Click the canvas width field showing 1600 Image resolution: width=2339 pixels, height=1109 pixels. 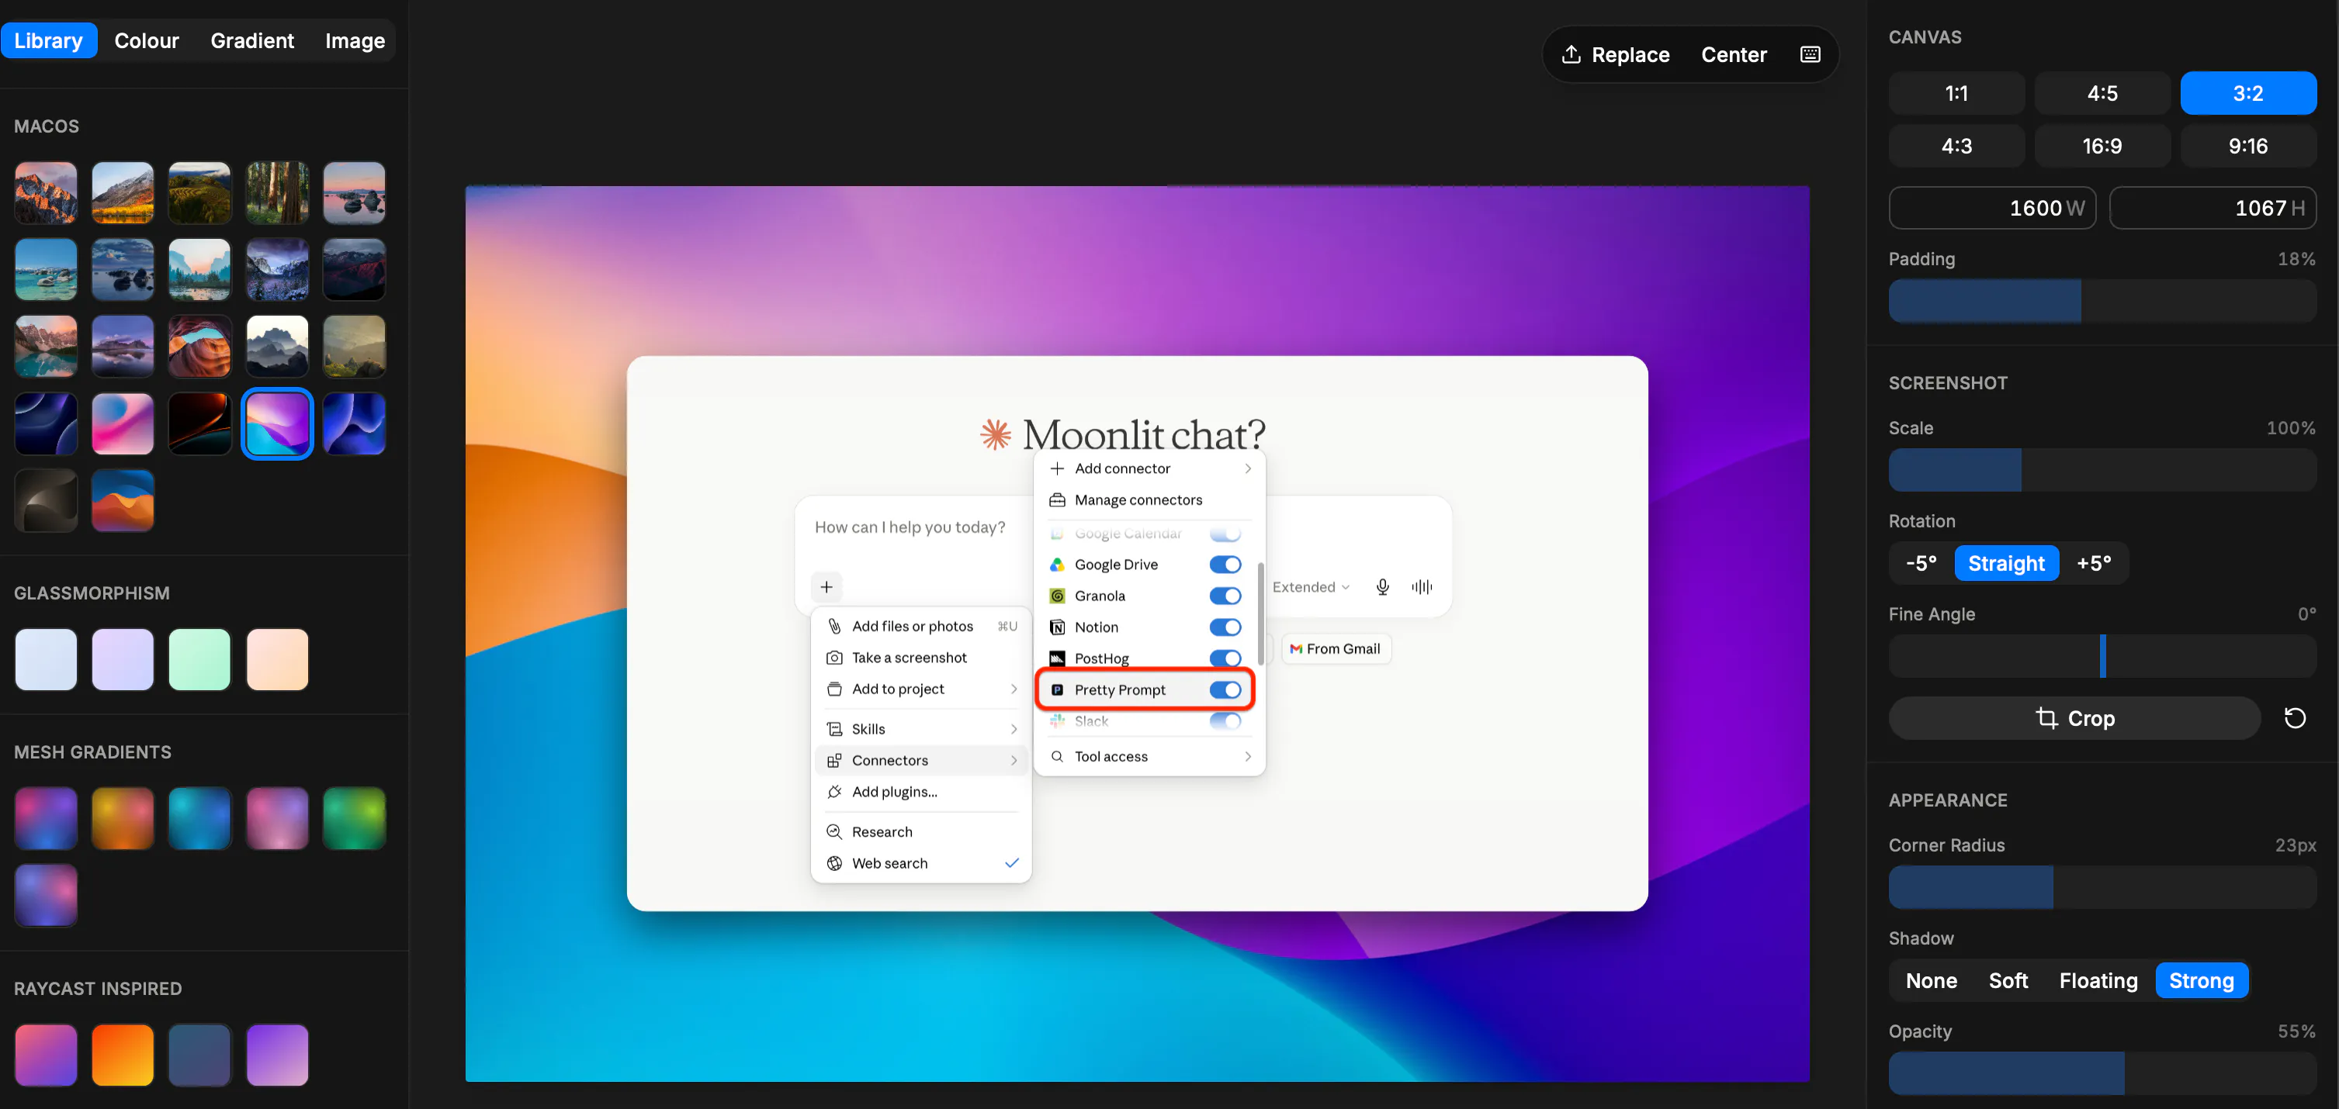click(1992, 208)
